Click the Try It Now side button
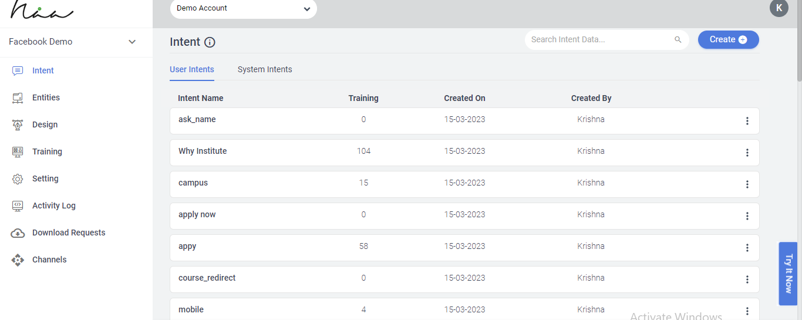Image resolution: width=802 pixels, height=320 pixels. coord(788,274)
